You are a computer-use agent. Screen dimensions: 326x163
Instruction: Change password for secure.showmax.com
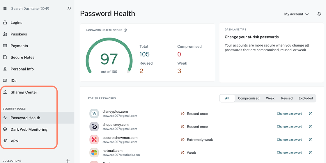coord(289,139)
